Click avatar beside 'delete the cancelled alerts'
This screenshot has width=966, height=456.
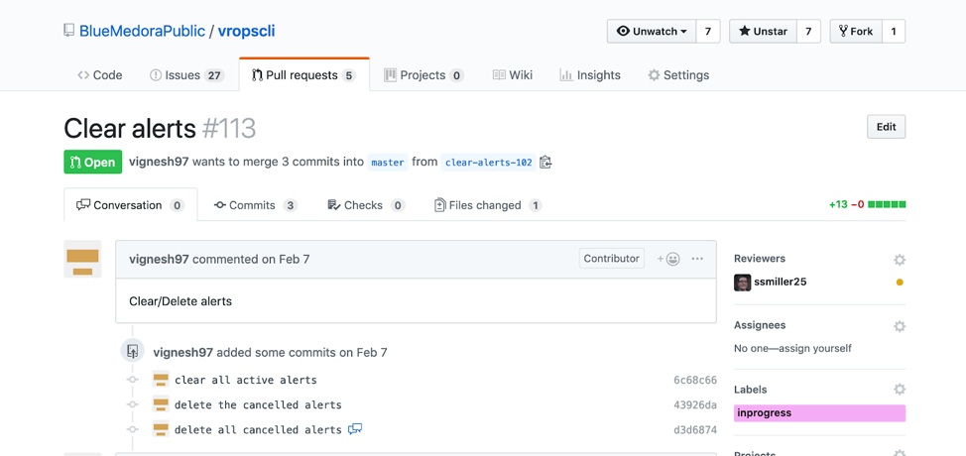coord(161,404)
